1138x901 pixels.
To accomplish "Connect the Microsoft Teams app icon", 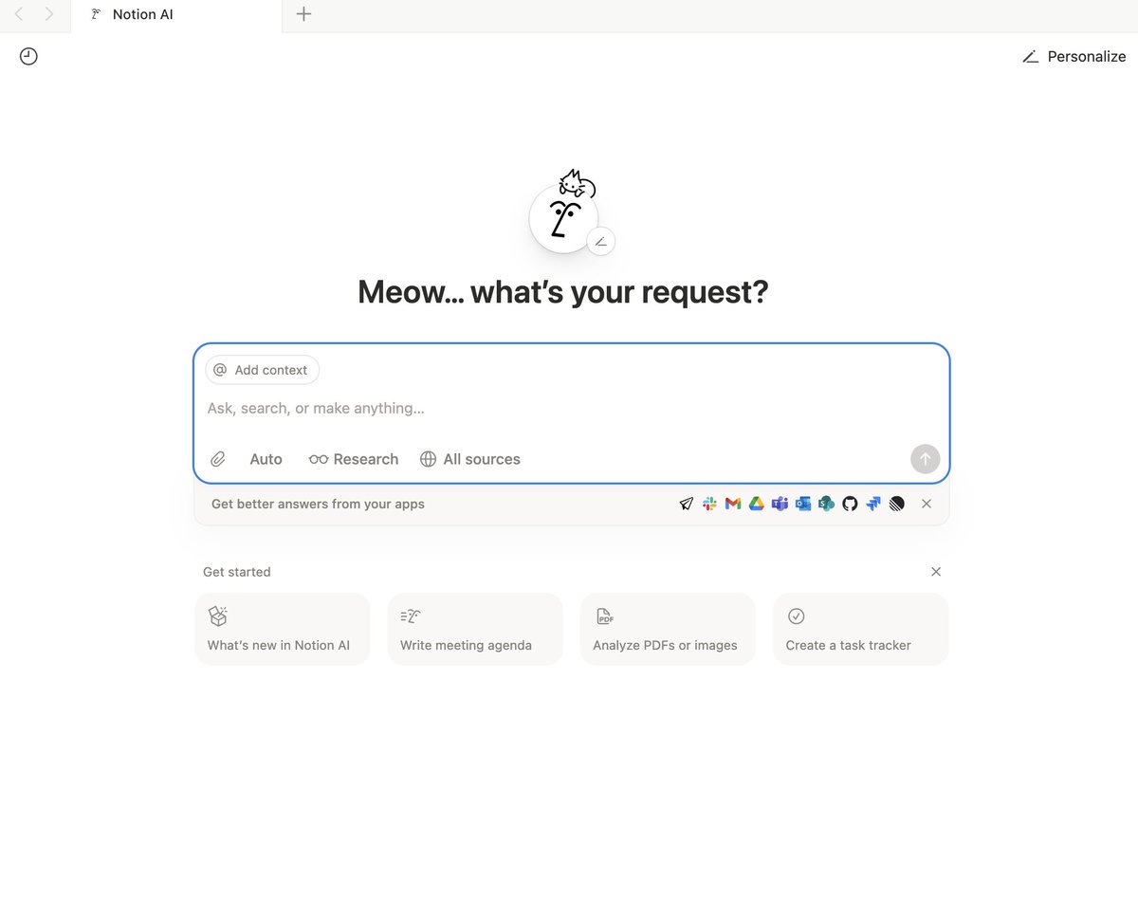I will pyautogui.click(x=780, y=504).
